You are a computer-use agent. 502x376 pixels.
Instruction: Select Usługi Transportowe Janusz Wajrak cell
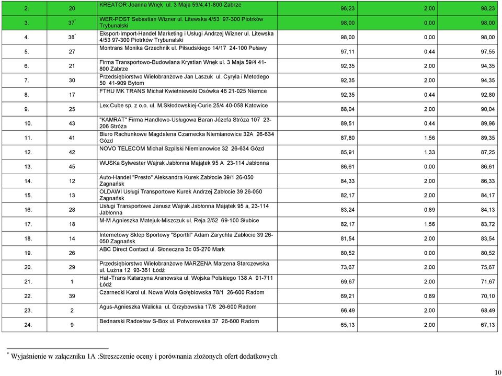point(187,210)
